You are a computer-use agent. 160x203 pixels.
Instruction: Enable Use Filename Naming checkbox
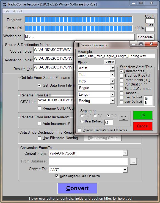coord(39,138)
